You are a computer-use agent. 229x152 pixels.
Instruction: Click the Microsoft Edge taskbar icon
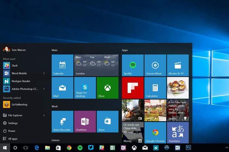[37, 148]
